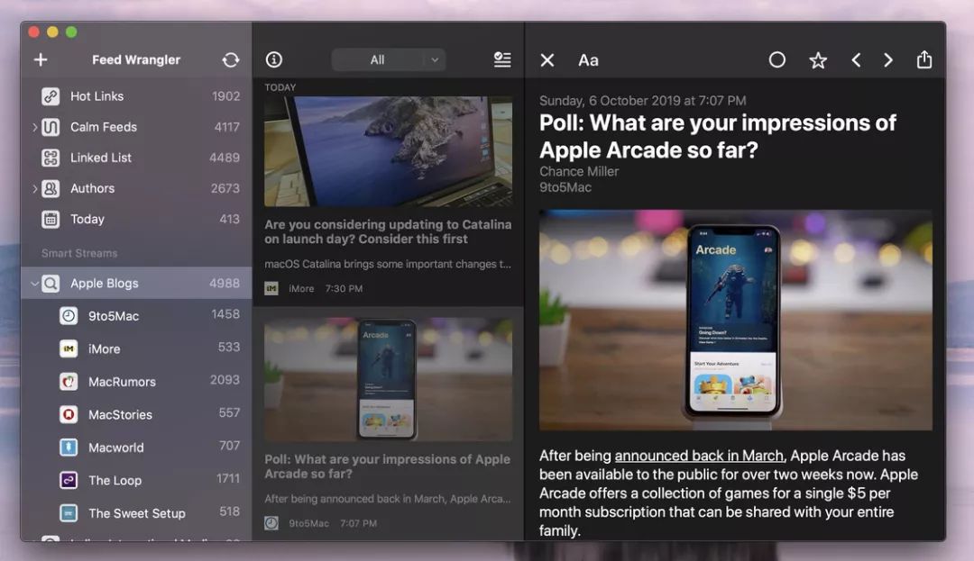Screen dimensions: 974x561
Task: Click the Linked List icon
Action: pos(51,158)
